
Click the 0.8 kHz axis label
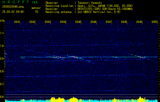point(2,71)
